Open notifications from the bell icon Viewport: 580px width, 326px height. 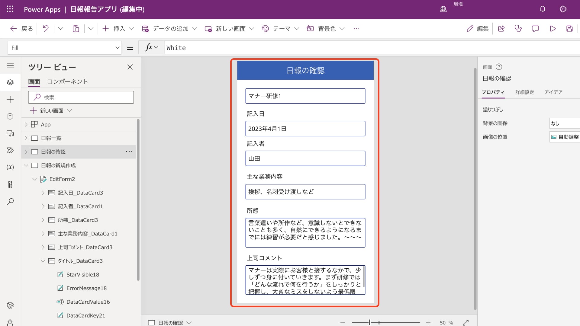(542, 9)
